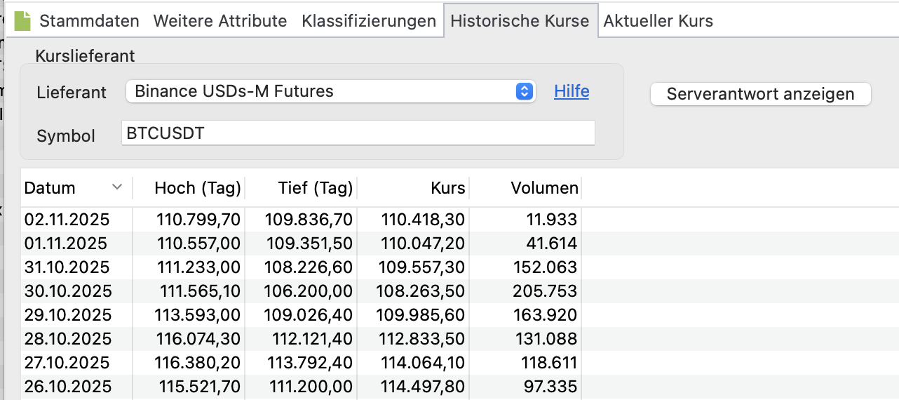The width and height of the screenshot is (899, 400).
Task: Select the Historische Kurse tab
Action: click(520, 21)
